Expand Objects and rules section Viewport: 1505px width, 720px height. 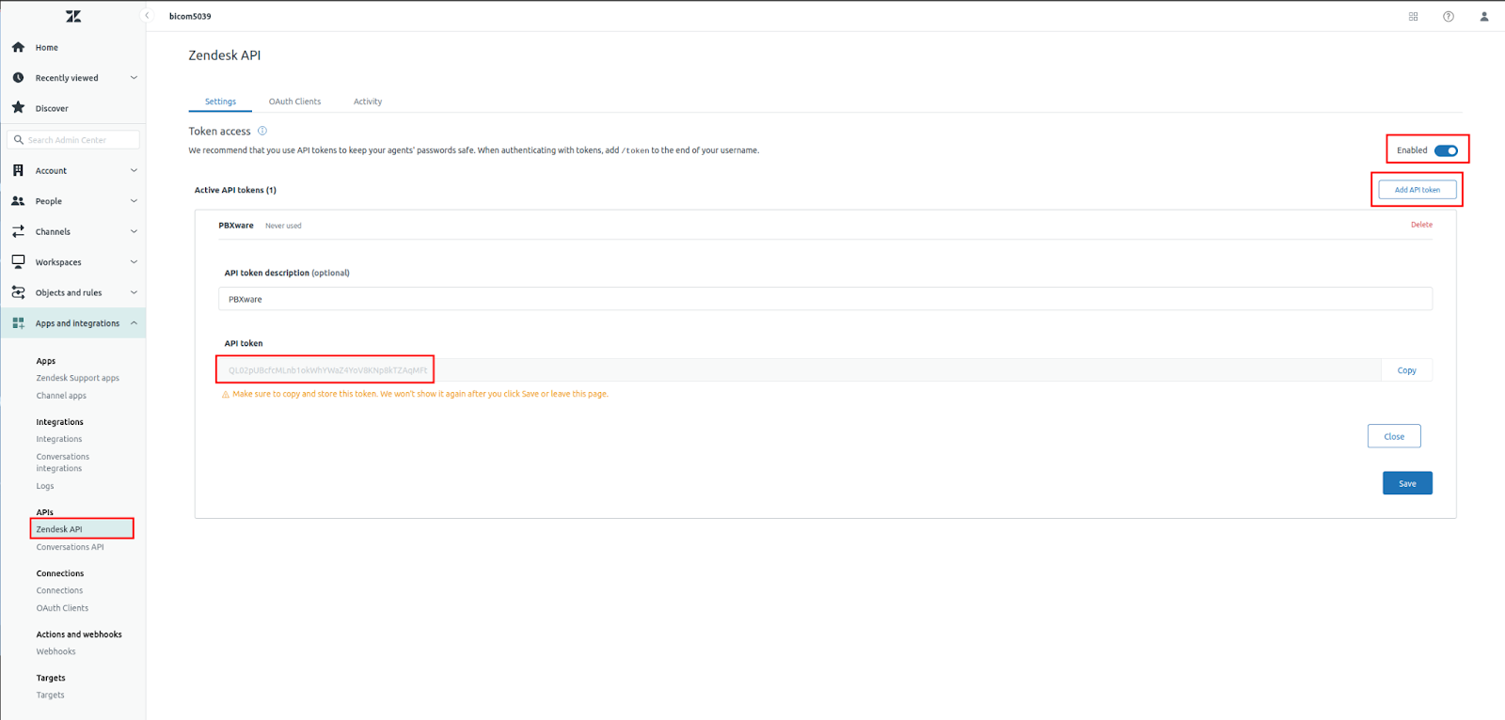134,292
